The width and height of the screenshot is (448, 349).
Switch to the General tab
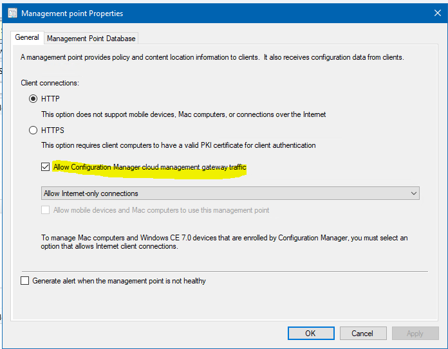point(27,37)
